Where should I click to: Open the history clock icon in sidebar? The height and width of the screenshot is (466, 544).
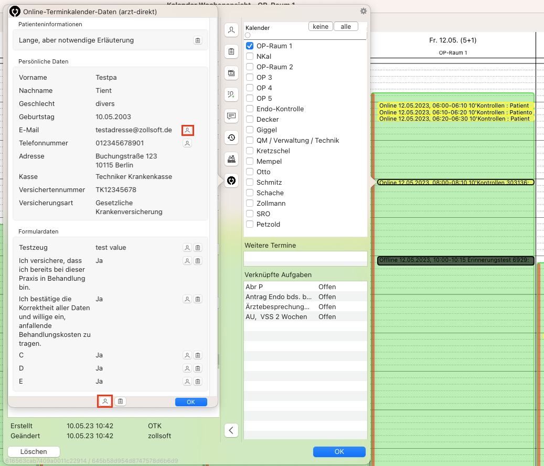[231, 137]
